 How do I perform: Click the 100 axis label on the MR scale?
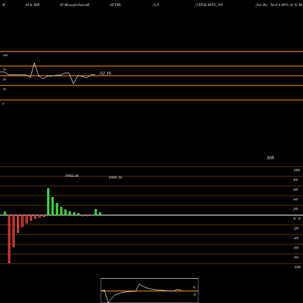[x=297, y=170]
